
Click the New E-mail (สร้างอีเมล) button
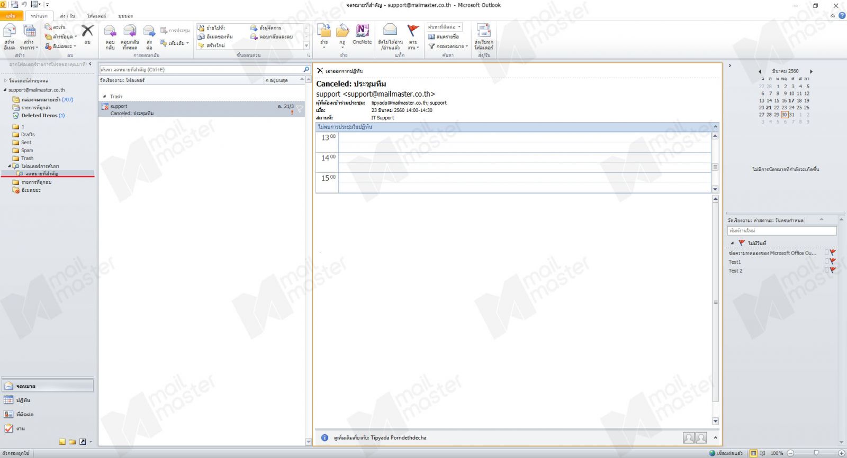[10, 37]
